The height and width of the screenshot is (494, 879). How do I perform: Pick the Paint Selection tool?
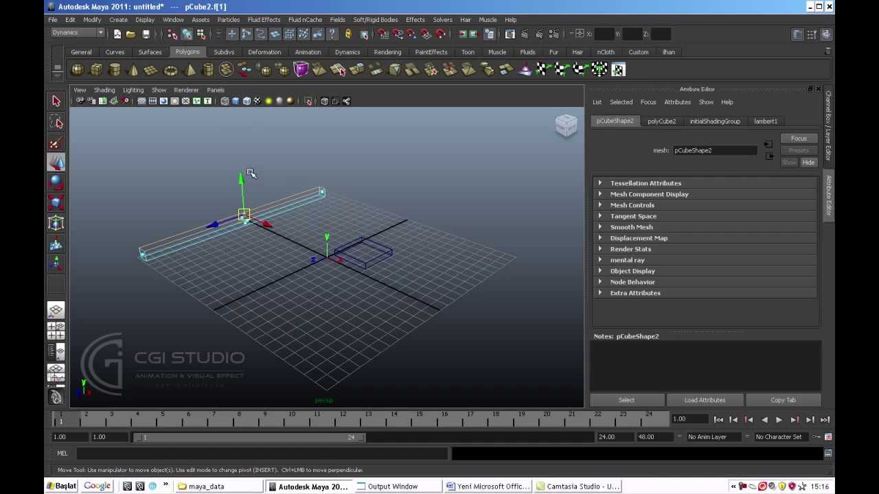[56, 143]
